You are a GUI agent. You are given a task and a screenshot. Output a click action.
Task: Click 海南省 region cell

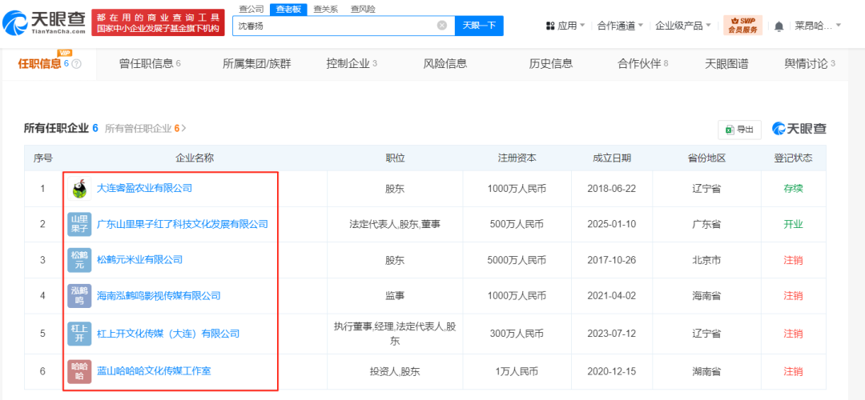[x=706, y=296]
